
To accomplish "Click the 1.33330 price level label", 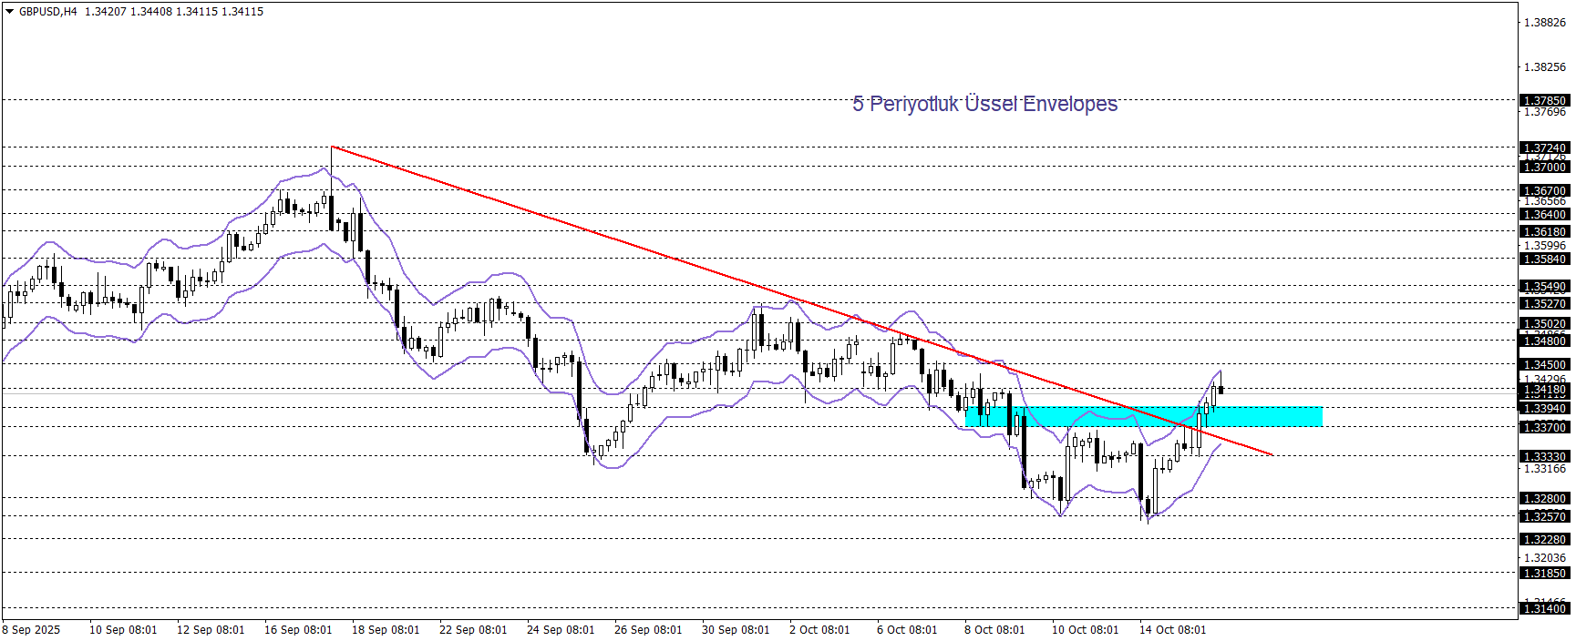I will pos(1544,456).
